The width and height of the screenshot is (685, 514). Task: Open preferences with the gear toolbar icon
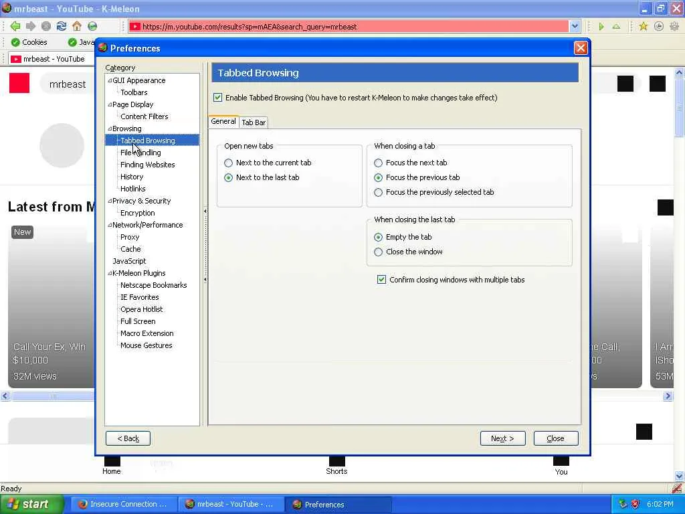coord(674,27)
